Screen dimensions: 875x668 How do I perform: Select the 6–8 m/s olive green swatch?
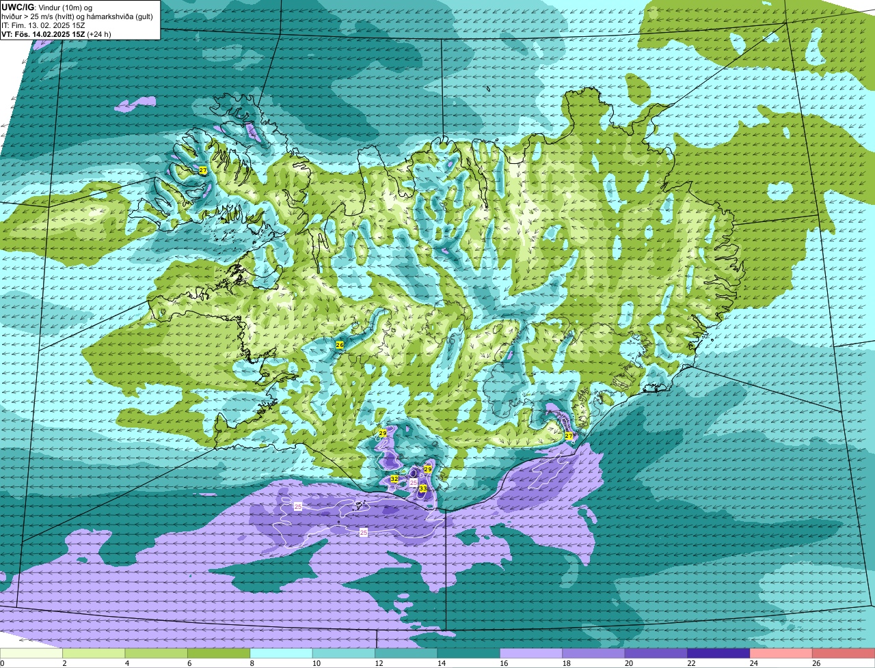coord(219,654)
